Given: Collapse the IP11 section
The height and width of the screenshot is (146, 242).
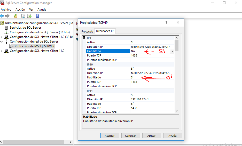Looking at the screenshot, I should coord(84,91).
